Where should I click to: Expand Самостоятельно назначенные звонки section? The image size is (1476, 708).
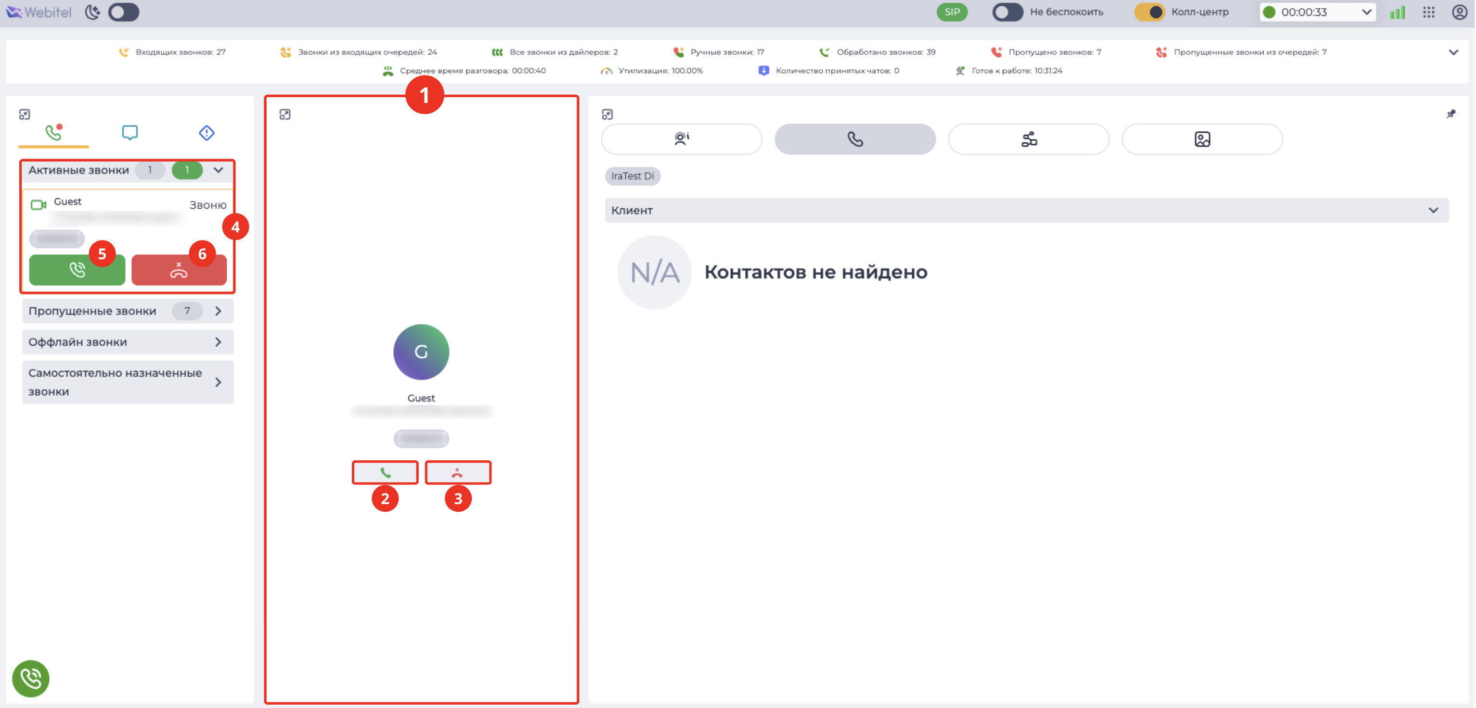[128, 382]
